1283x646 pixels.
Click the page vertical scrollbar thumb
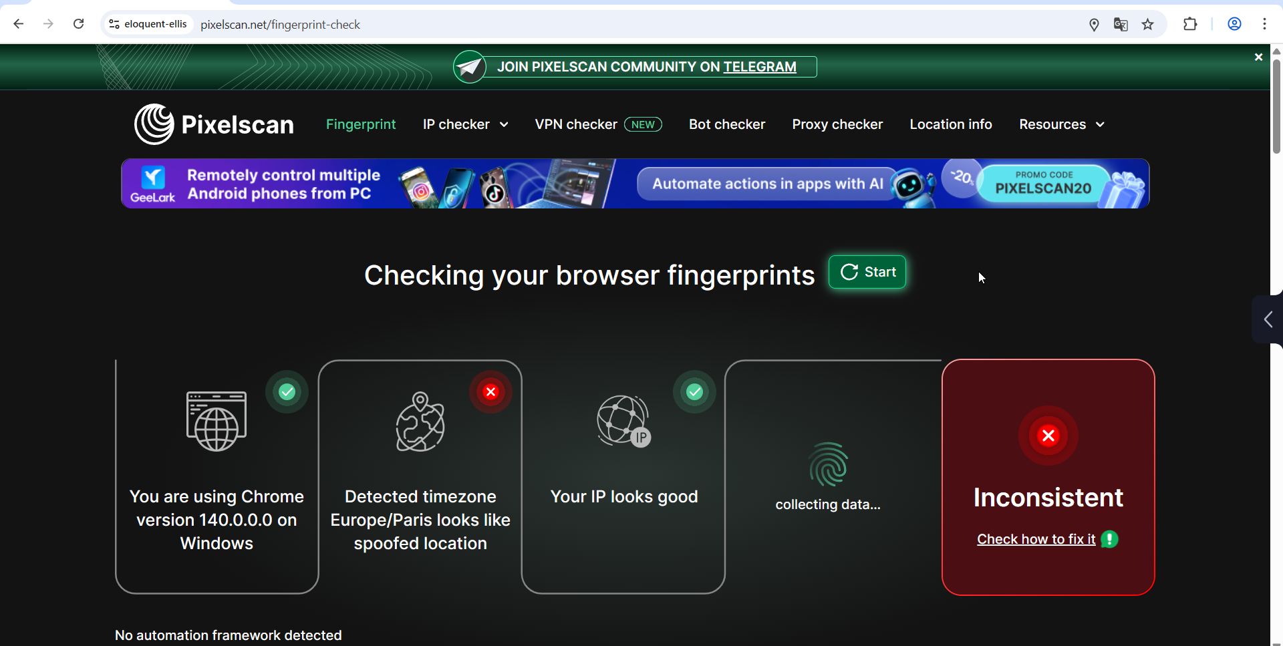[1276, 106]
